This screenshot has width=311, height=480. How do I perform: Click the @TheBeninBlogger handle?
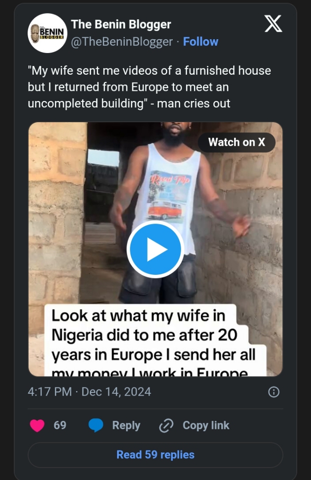[122, 41]
